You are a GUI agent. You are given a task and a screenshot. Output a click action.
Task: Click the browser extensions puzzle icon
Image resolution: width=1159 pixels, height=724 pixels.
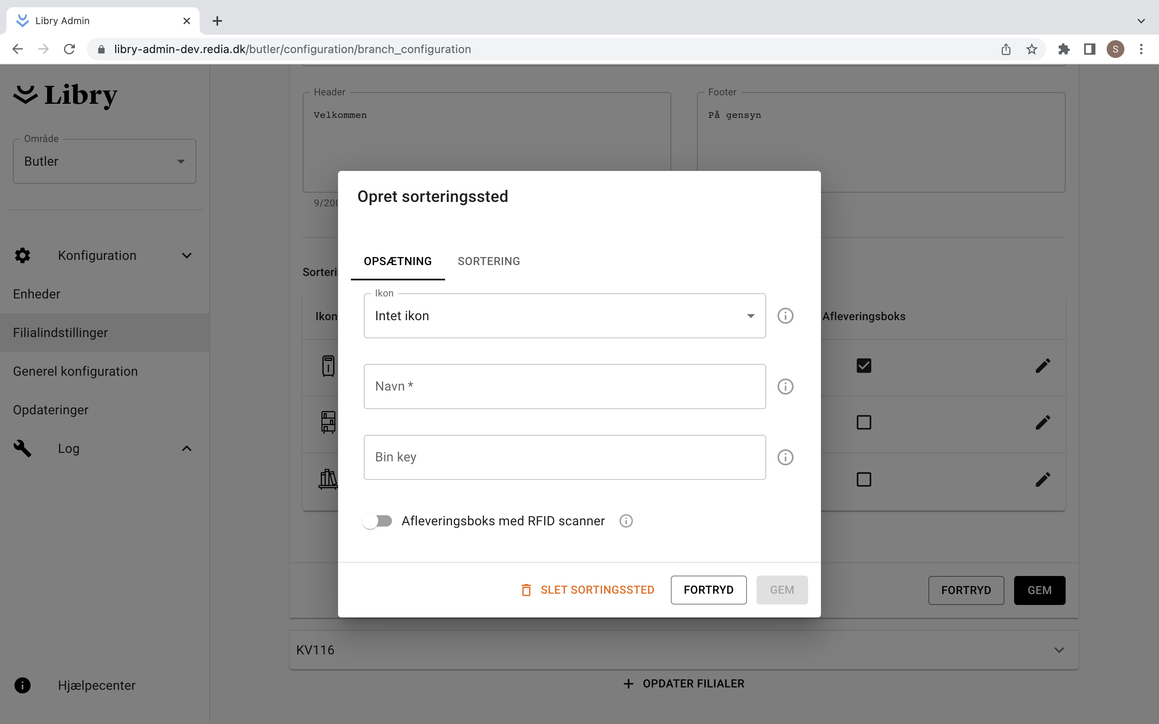pos(1064,49)
